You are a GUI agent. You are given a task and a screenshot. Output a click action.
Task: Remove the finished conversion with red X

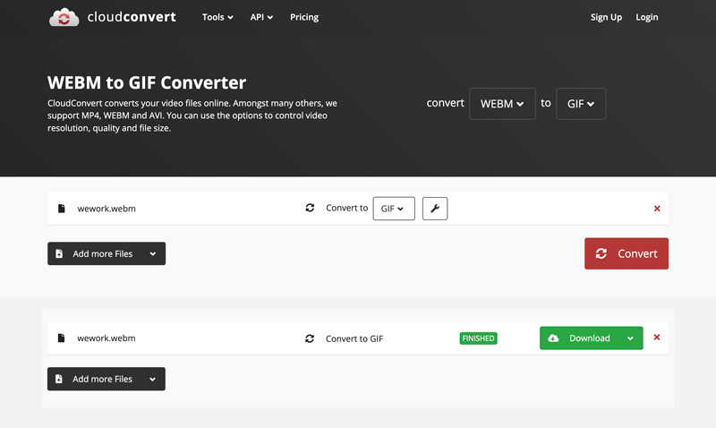[657, 337]
